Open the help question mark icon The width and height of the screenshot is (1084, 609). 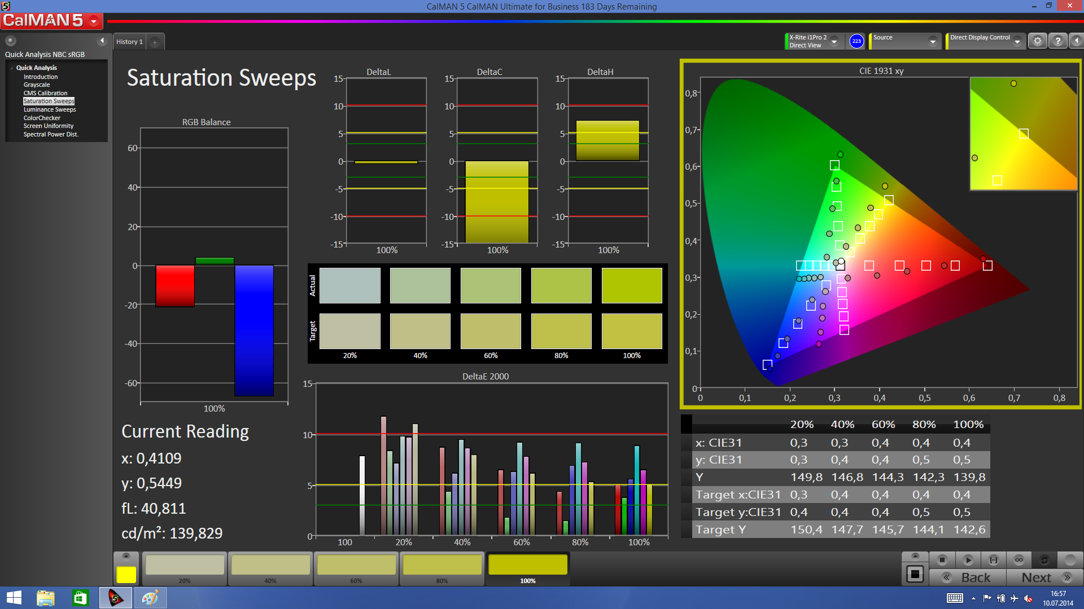click(x=1058, y=41)
